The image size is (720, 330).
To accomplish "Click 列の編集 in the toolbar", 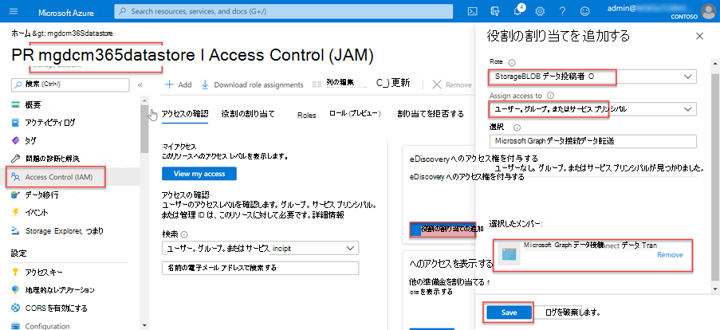I will [x=333, y=84].
